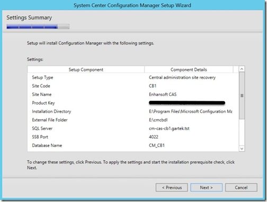Select the Setup Type row label
This screenshot has width=267, height=202.
pos(42,77)
